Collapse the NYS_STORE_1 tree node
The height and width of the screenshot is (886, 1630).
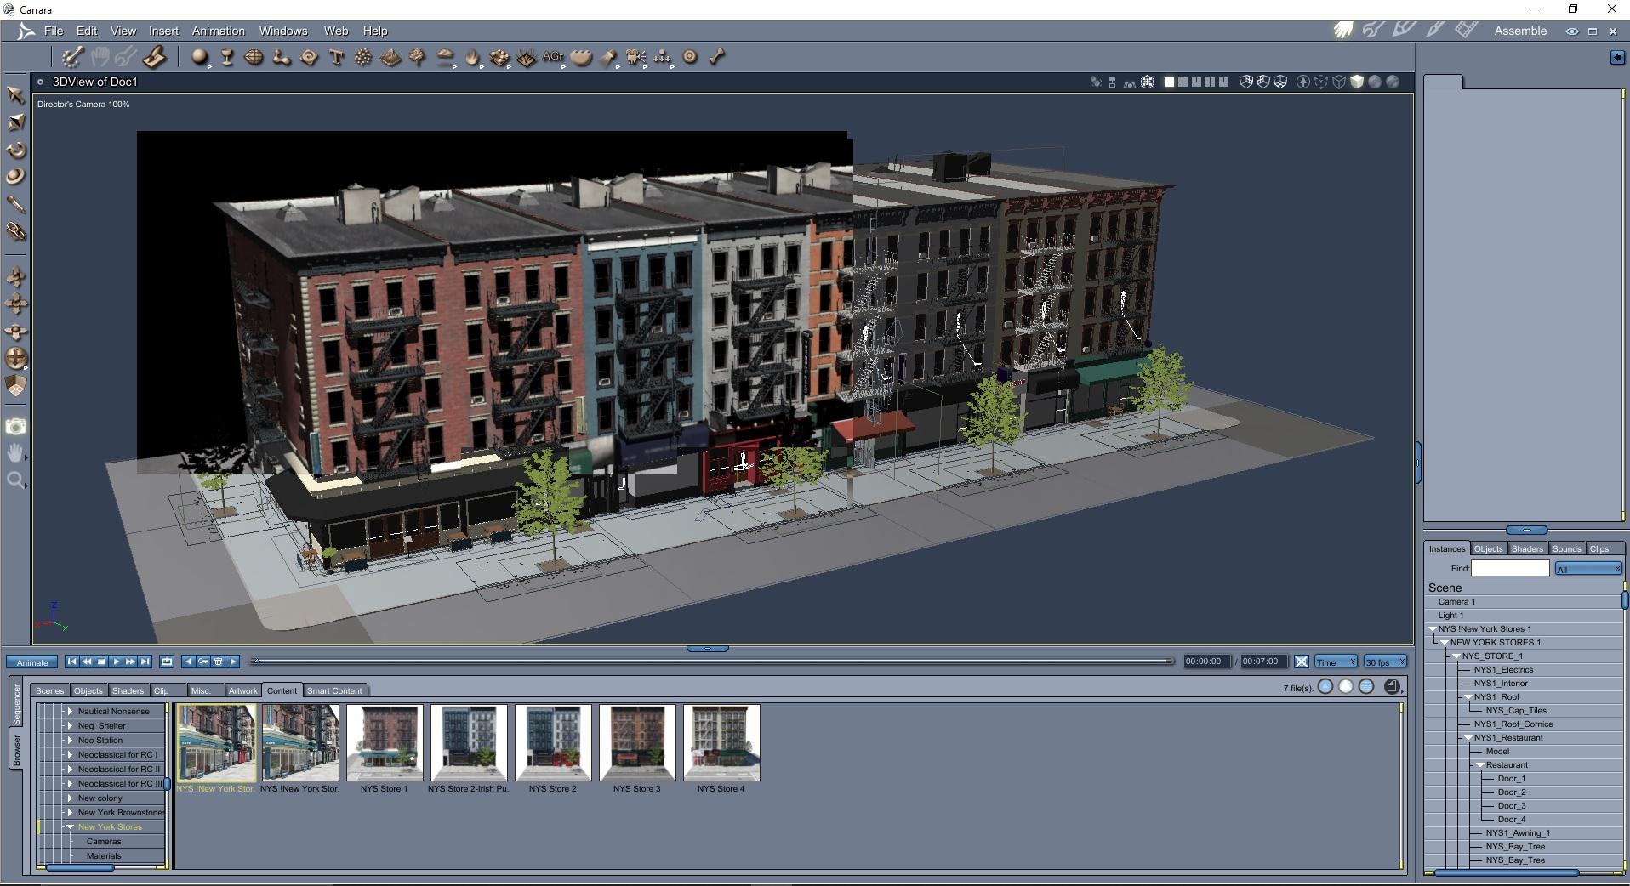point(1456,656)
